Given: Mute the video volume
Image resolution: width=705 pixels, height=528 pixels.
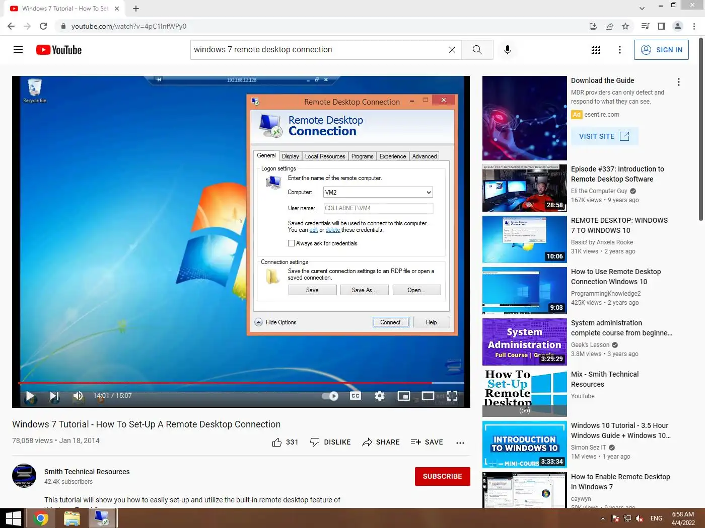Looking at the screenshot, I should coord(78,396).
